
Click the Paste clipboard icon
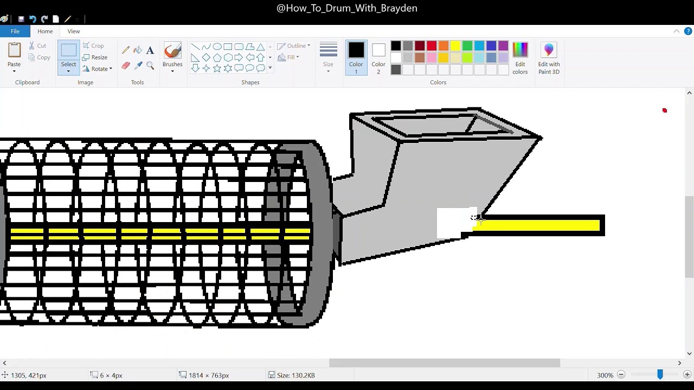point(14,50)
